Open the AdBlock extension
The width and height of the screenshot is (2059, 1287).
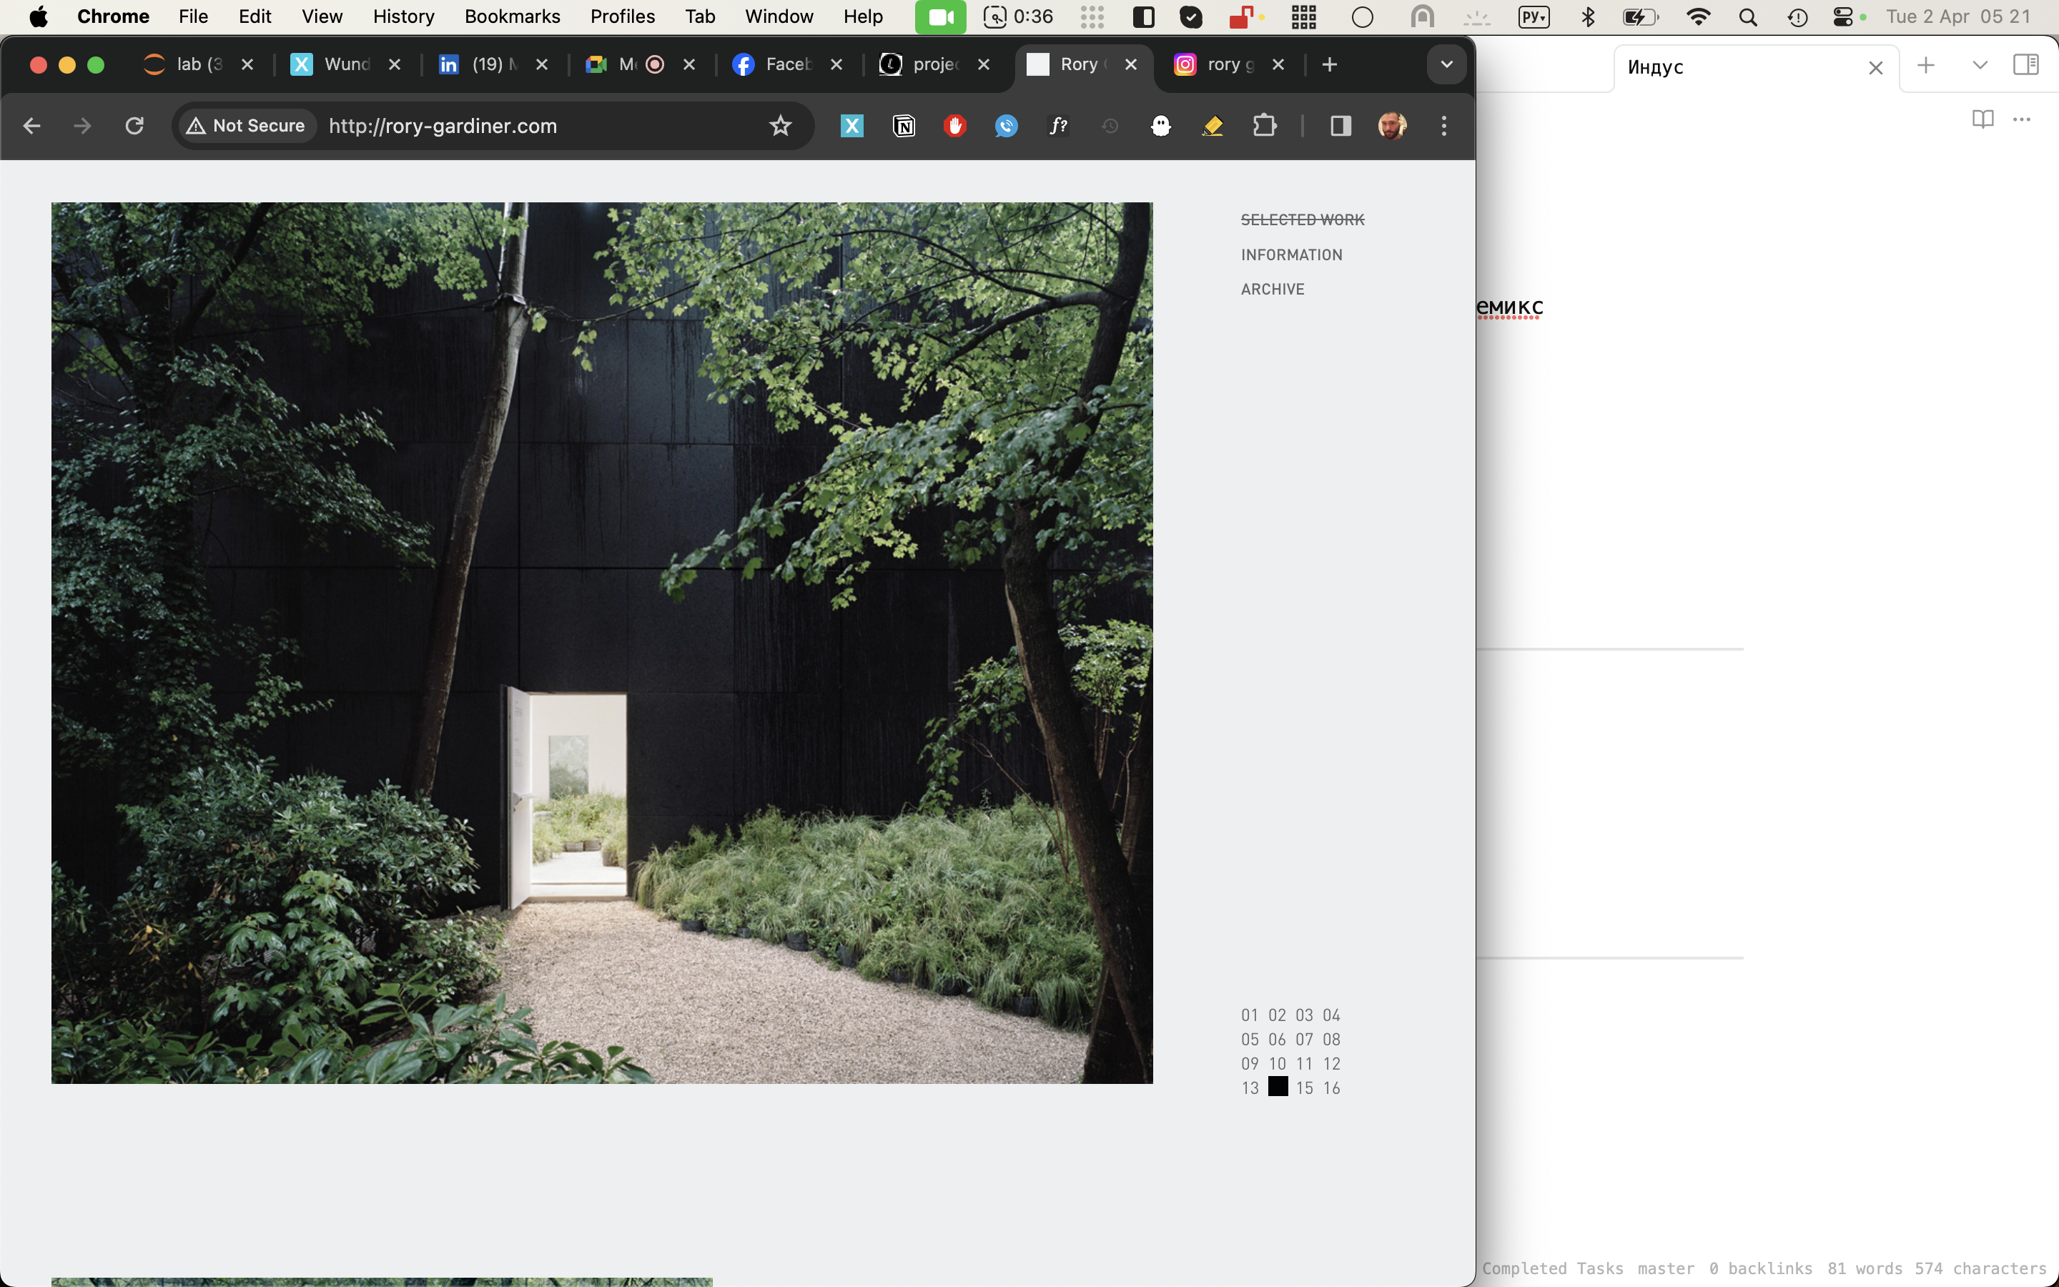[x=954, y=126]
